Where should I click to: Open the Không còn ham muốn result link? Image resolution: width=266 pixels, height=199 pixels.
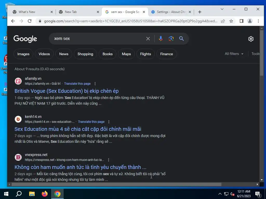81,167
